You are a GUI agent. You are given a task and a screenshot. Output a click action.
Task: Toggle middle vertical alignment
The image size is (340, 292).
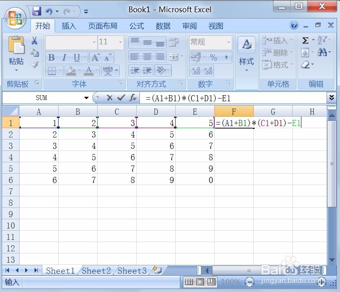(x=148, y=42)
